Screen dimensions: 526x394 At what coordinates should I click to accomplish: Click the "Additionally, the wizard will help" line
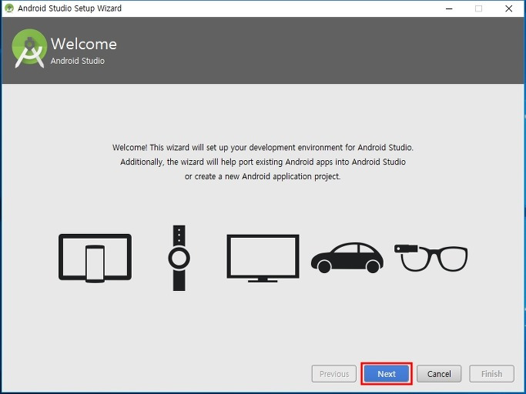pyautogui.click(x=263, y=162)
